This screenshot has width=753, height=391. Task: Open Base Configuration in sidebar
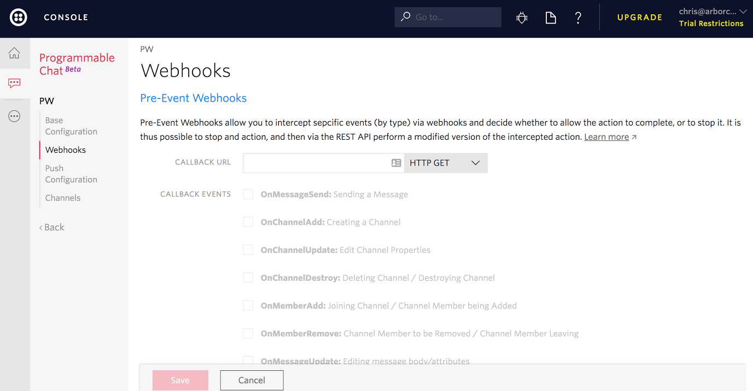coord(71,126)
